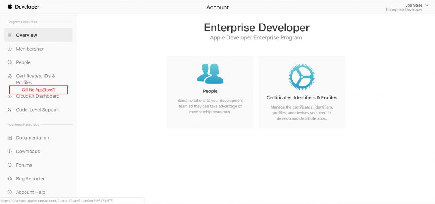Click the Account page title

tap(217, 7)
